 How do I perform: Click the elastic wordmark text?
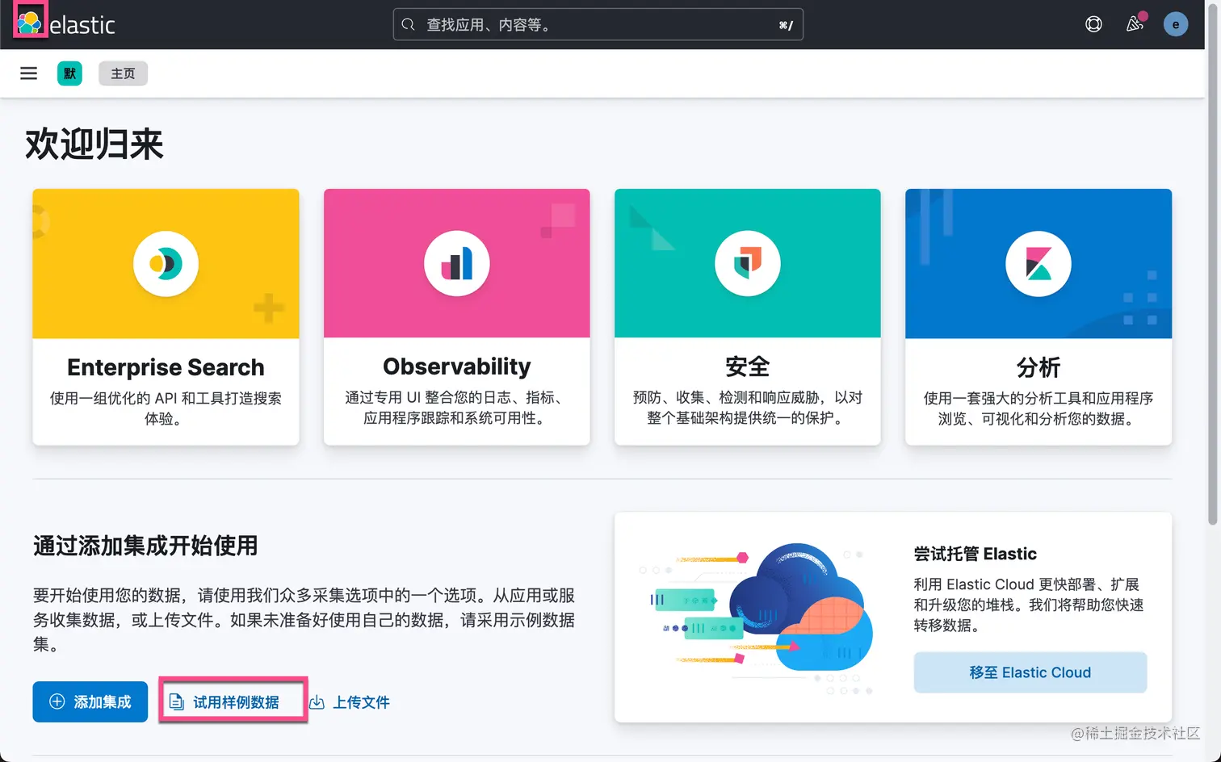(x=82, y=25)
